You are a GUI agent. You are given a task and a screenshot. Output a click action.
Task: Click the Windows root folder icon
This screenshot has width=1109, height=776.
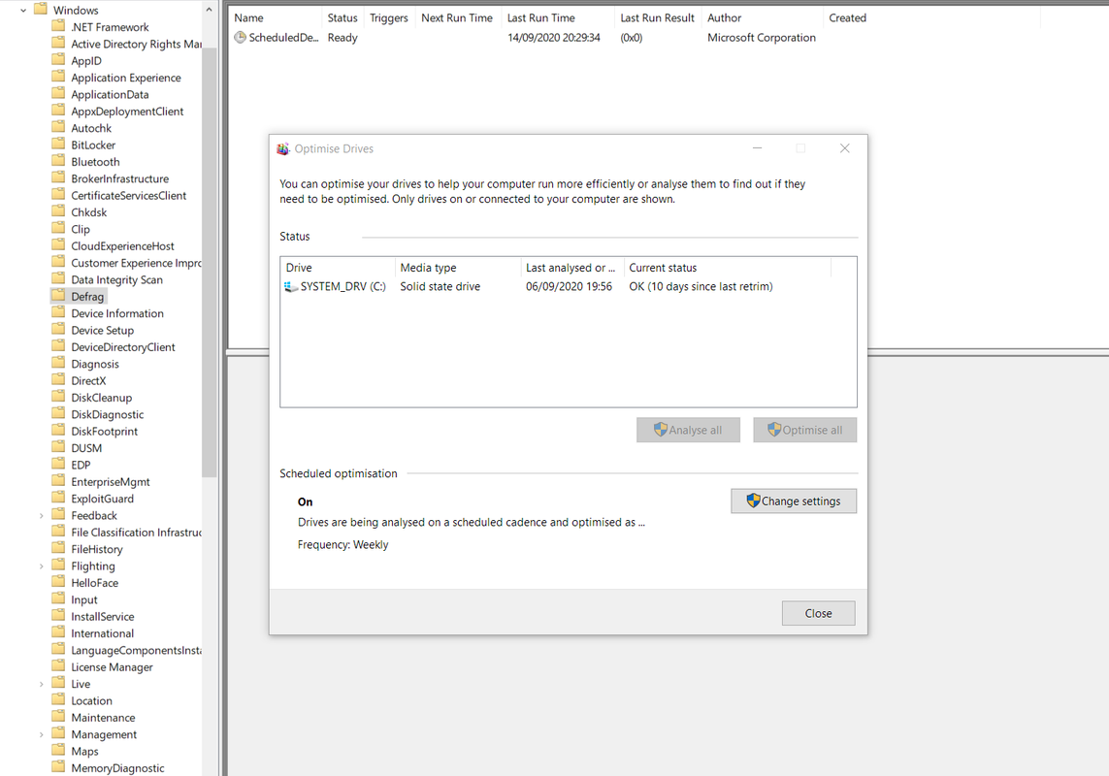tap(41, 9)
